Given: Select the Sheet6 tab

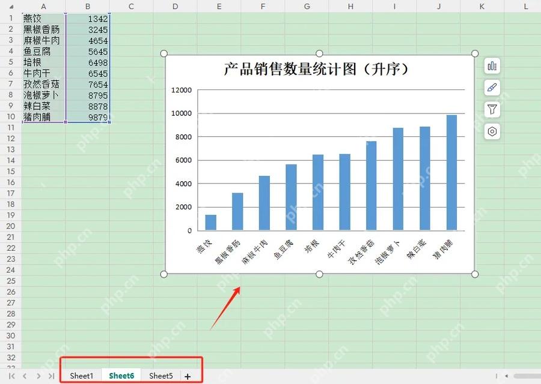Looking at the screenshot, I should [x=121, y=376].
